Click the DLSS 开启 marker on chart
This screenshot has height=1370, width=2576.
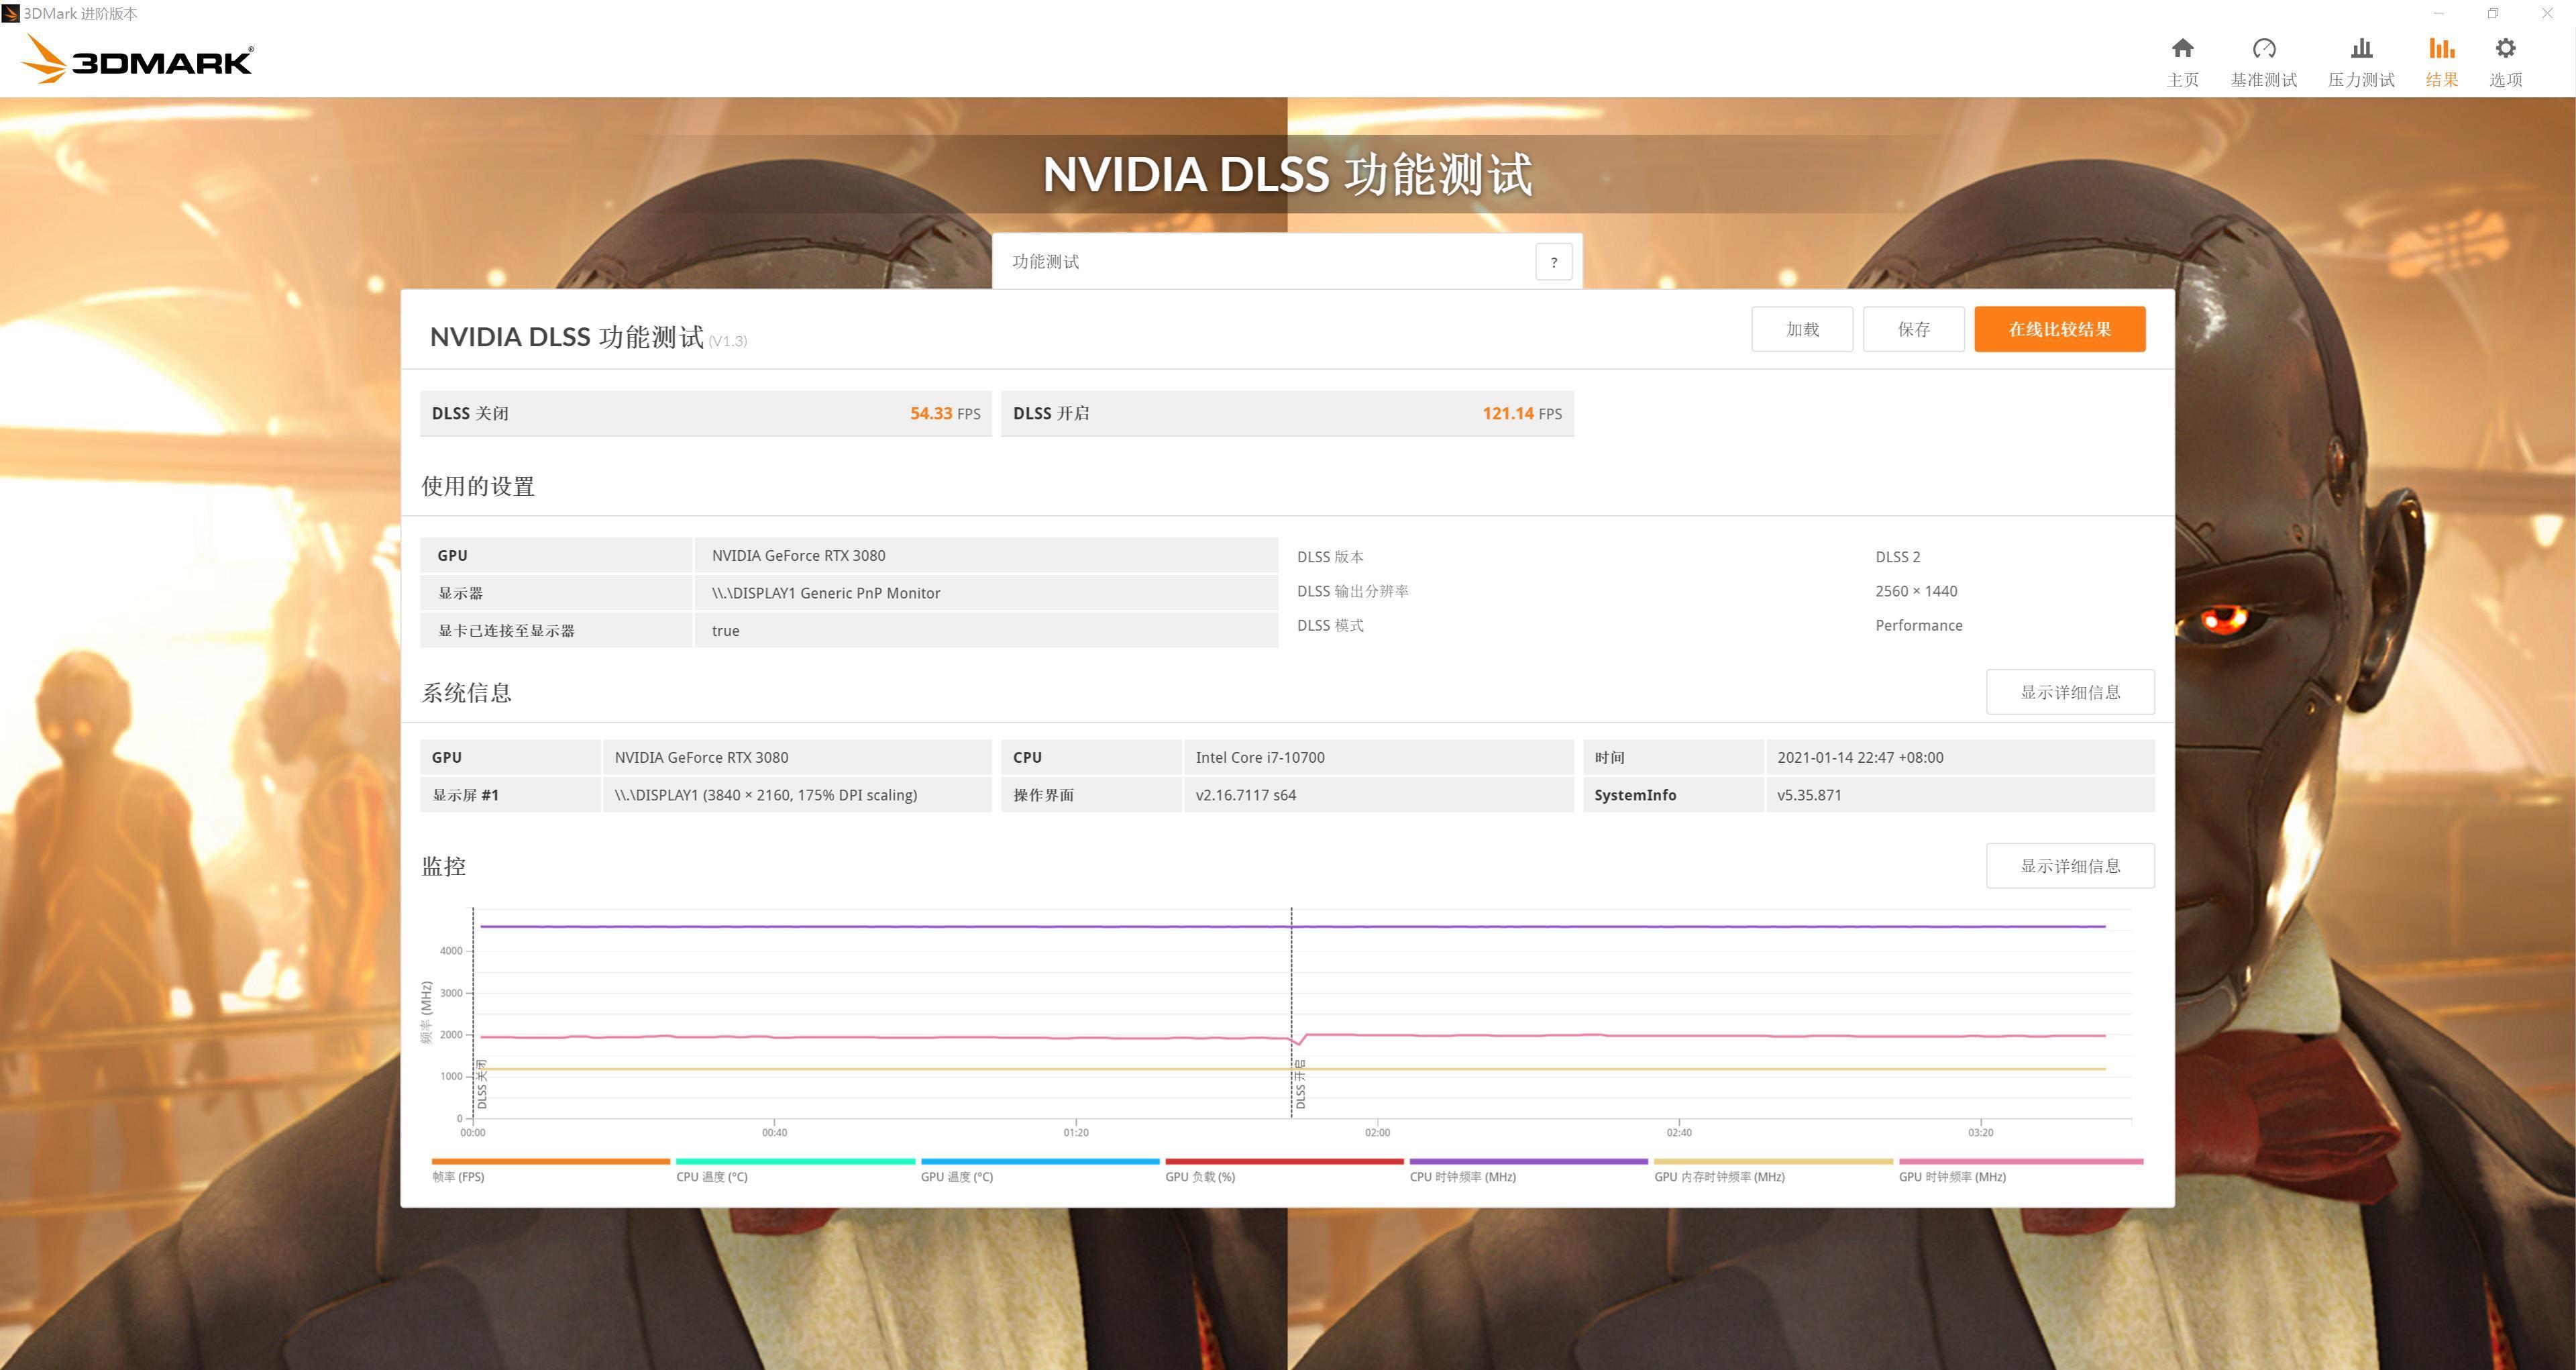[x=1300, y=1085]
